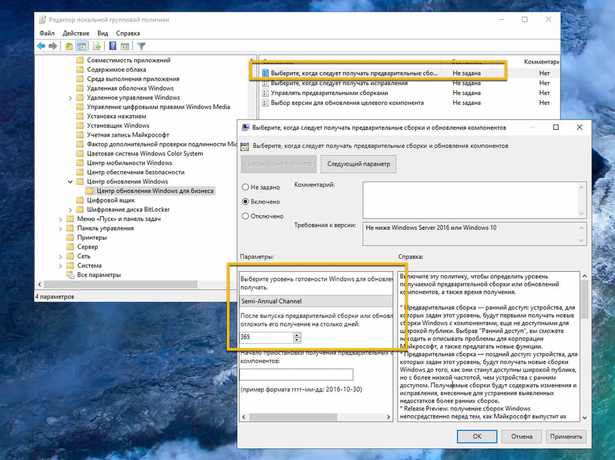
Task: Select 'Установка нажатием' tree item
Action: [x=116, y=116]
